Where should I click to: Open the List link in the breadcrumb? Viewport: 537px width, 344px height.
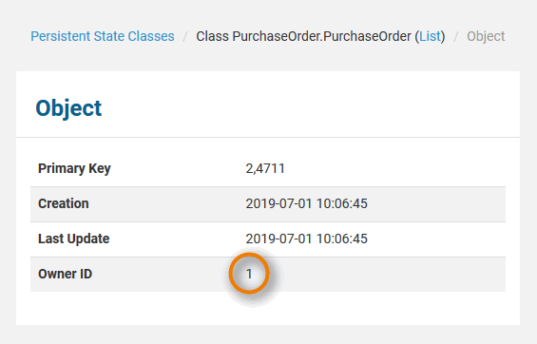tap(431, 36)
